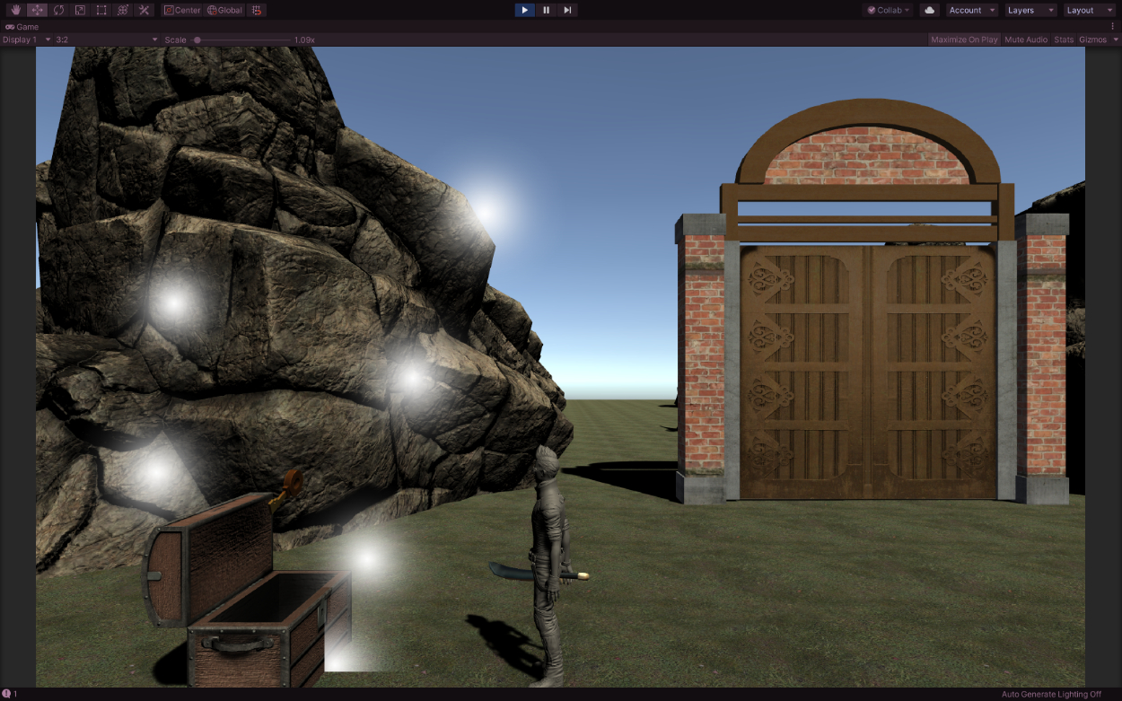Toggle Mute Audio in Game view

1026,39
